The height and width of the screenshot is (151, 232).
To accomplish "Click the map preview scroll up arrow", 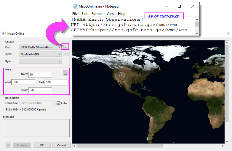I will click(227, 43).
